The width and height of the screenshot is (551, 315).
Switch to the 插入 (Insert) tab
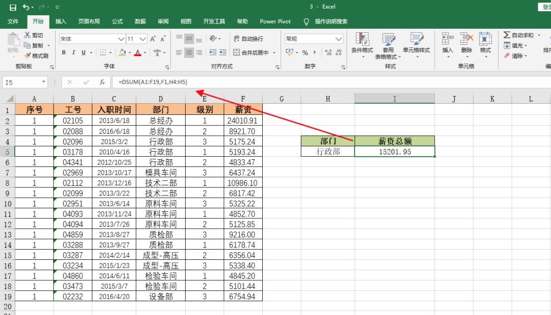coord(61,21)
